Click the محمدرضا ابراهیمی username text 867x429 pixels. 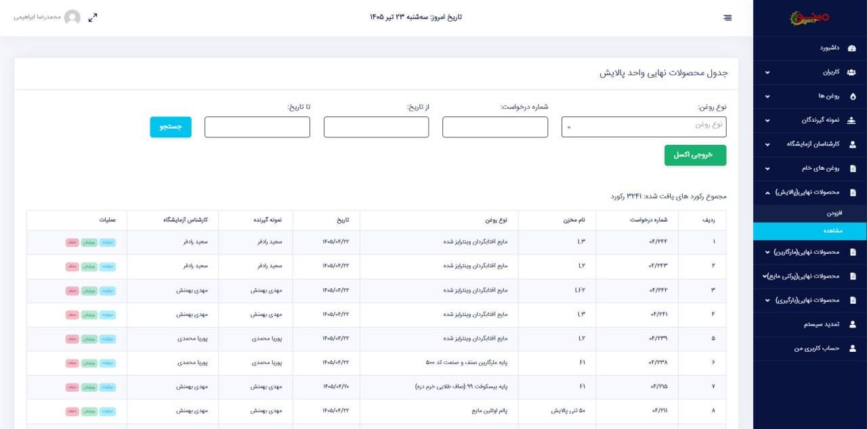37,17
